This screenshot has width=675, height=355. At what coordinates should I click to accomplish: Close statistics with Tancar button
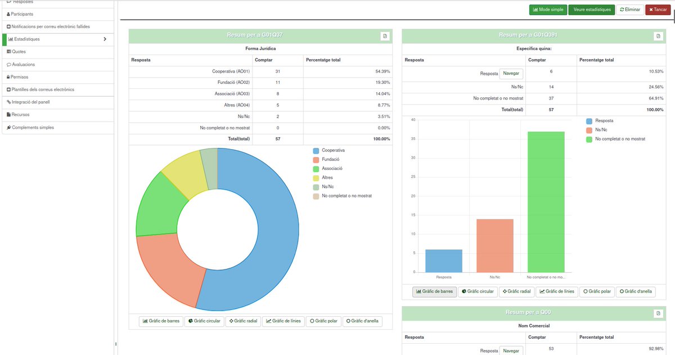pyautogui.click(x=658, y=10)
